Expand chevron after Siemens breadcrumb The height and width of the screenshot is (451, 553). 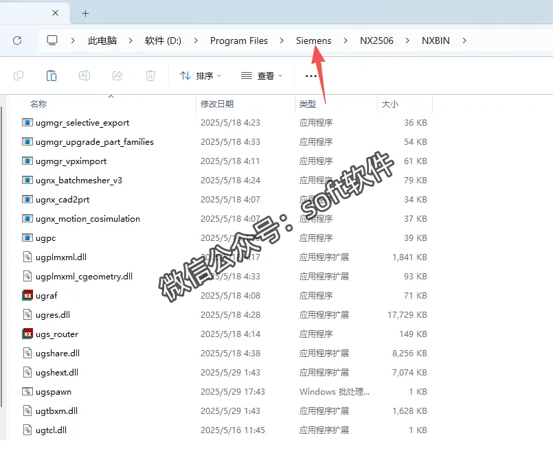click(346, 41)
